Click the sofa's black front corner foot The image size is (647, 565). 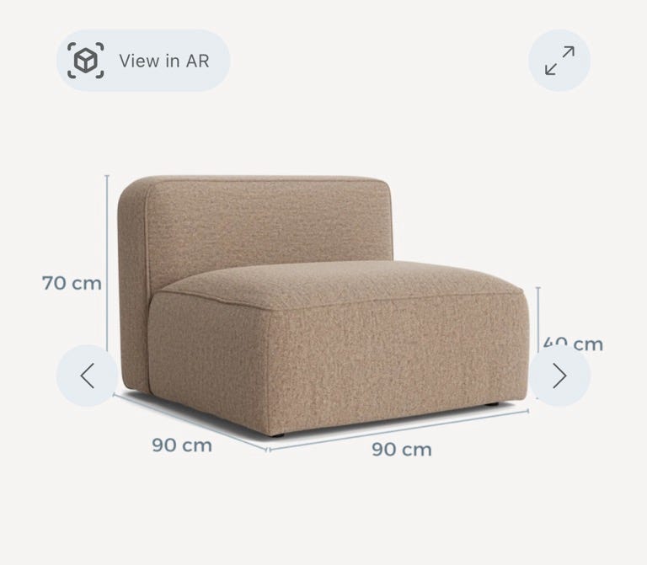click(277, 435)
